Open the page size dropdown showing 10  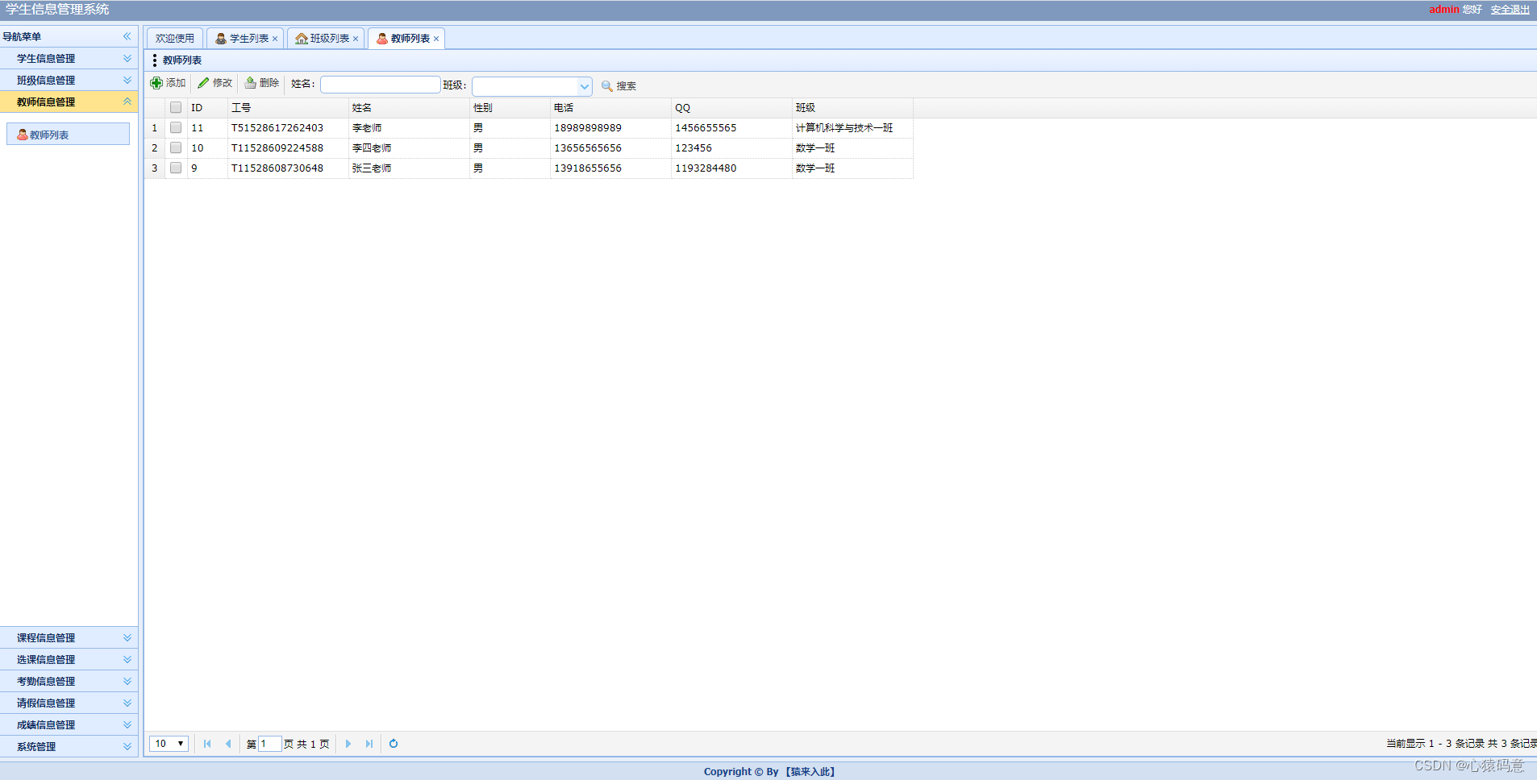point(168,744)
